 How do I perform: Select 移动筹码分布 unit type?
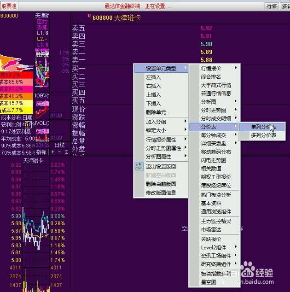pyautogui.click(x=215, y=152)
